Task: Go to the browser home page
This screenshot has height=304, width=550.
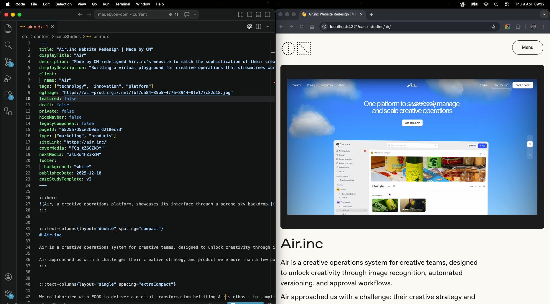Action: tap(312, 27)
